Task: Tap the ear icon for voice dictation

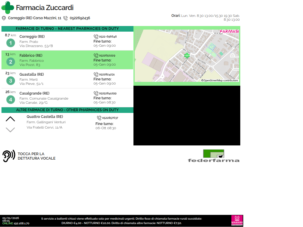Action: pos(9,156)
